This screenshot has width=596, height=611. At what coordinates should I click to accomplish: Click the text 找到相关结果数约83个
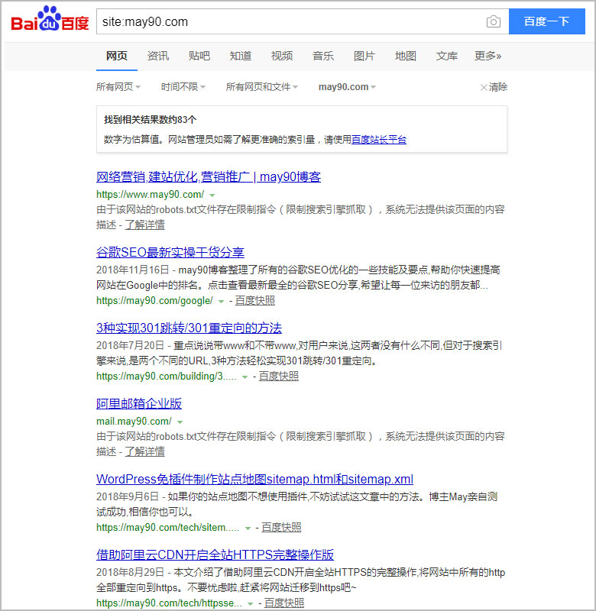[x=150, y=120]
